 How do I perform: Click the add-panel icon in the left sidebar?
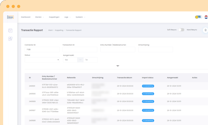click(10, 31)
